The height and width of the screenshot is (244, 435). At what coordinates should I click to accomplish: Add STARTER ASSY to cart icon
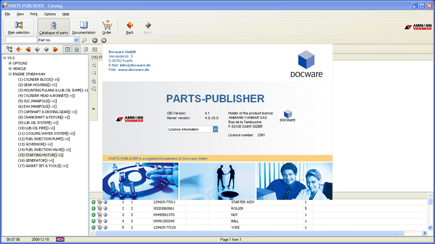click(100, 202)
